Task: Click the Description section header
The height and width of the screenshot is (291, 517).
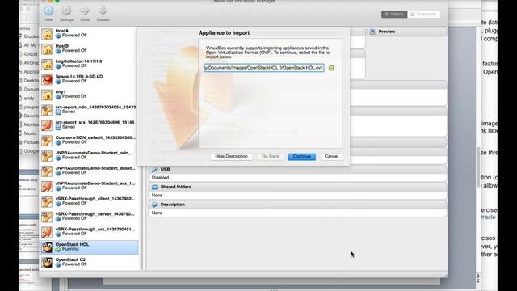Action: 297,205
